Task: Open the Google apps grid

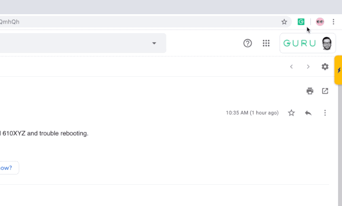Action: [266, 43]
